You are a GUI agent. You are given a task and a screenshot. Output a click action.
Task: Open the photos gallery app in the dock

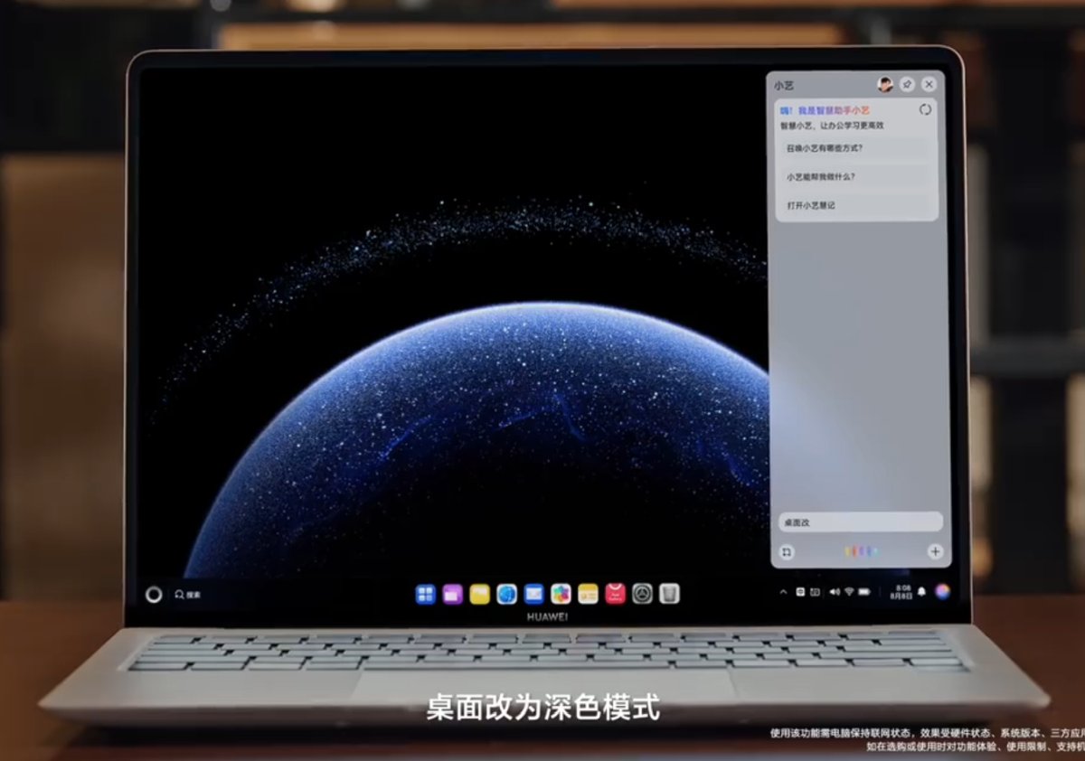click(x=561, y=595)
